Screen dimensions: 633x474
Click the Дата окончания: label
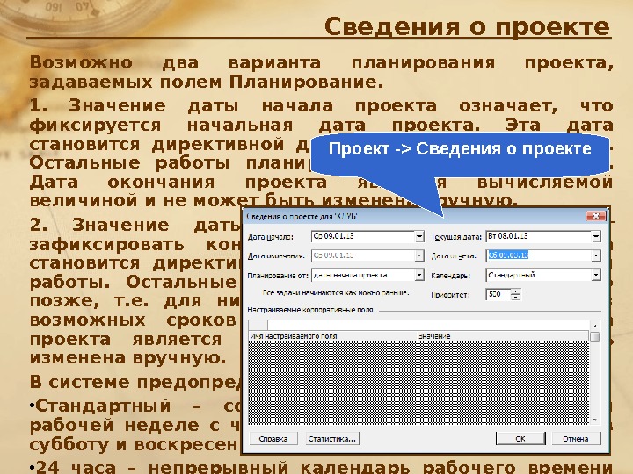(x=276, y=256)
